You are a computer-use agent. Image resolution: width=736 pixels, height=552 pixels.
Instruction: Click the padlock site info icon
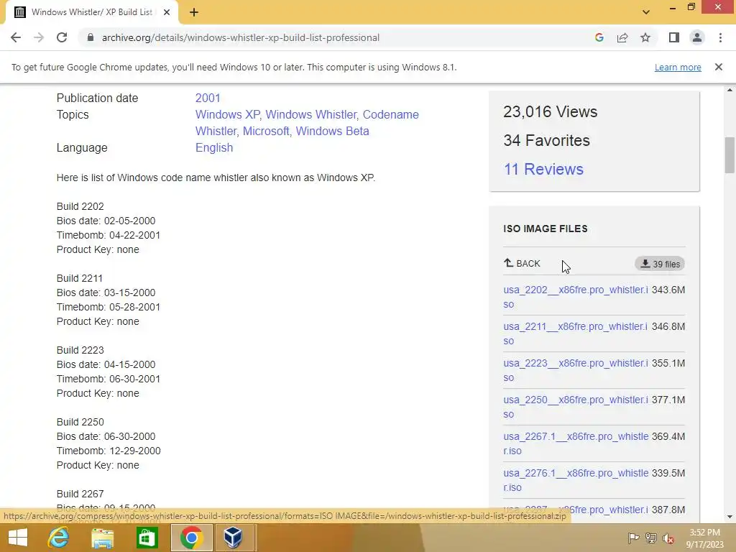[x=91, y=37]
